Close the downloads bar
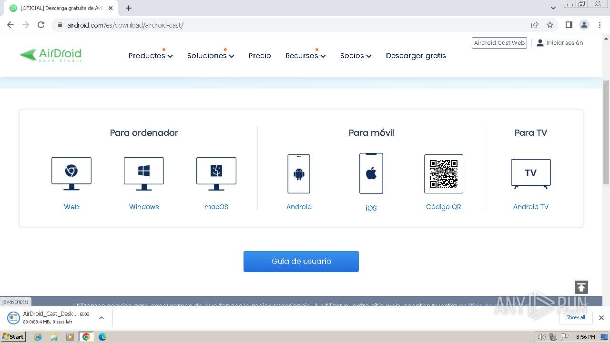 pyautogui.click(x=601, y=318)
